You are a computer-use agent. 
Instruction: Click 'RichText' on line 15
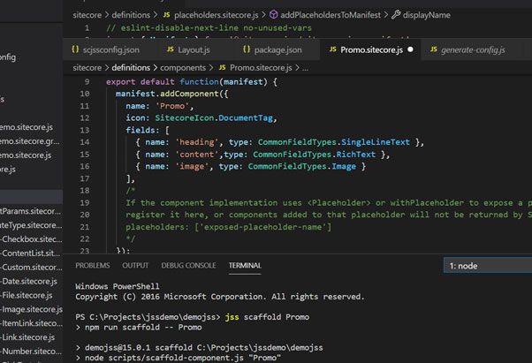pyautogui.click(x=356, y=155)
